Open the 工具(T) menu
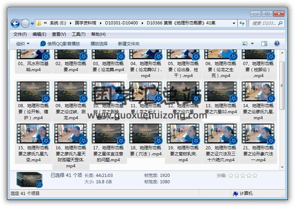 point(79,34)
